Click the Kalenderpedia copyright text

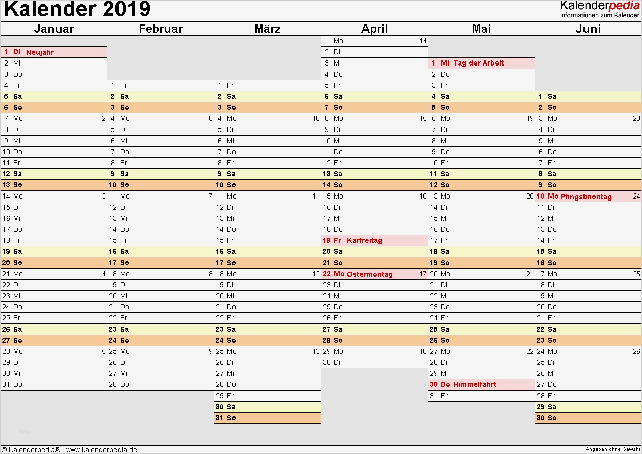point(31,450)
